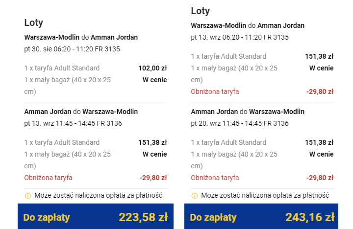Viewport: 353px width, 229px height.
Task: Click the left Może zostać naliczona opłata notice
Action: 99,196
